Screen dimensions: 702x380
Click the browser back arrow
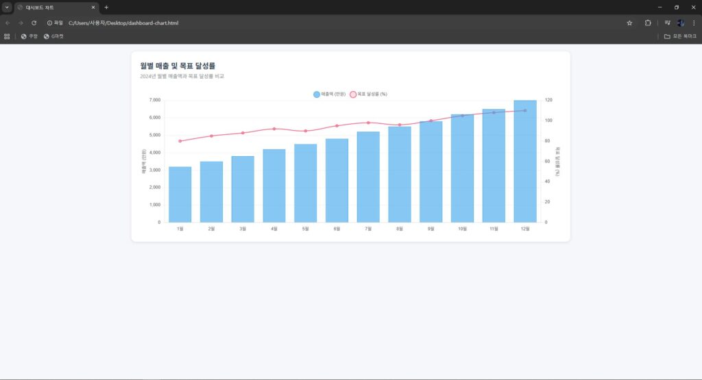[8, 23]
